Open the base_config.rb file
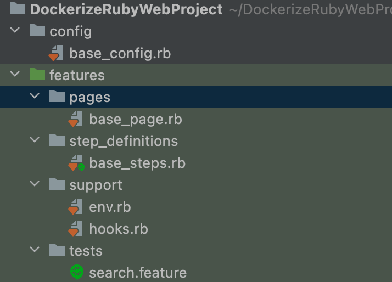The width and height of the screenshot is (392, 282). (120, 53)
